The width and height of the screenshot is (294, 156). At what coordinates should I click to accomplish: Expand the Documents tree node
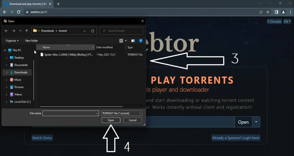(x=7, y=65)
